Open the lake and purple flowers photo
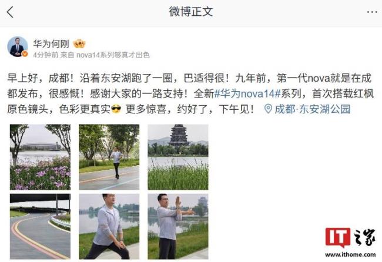Image resolution: width=382 pixels, height=262 pixels. (x=40, y=157)
